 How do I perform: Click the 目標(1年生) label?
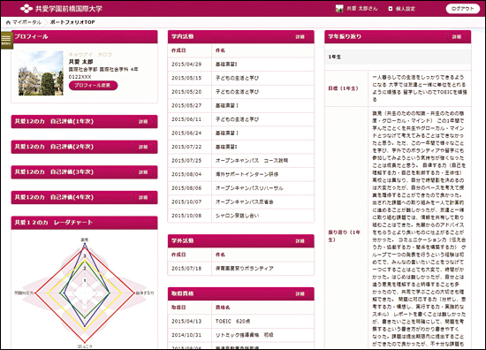(344, 88)
